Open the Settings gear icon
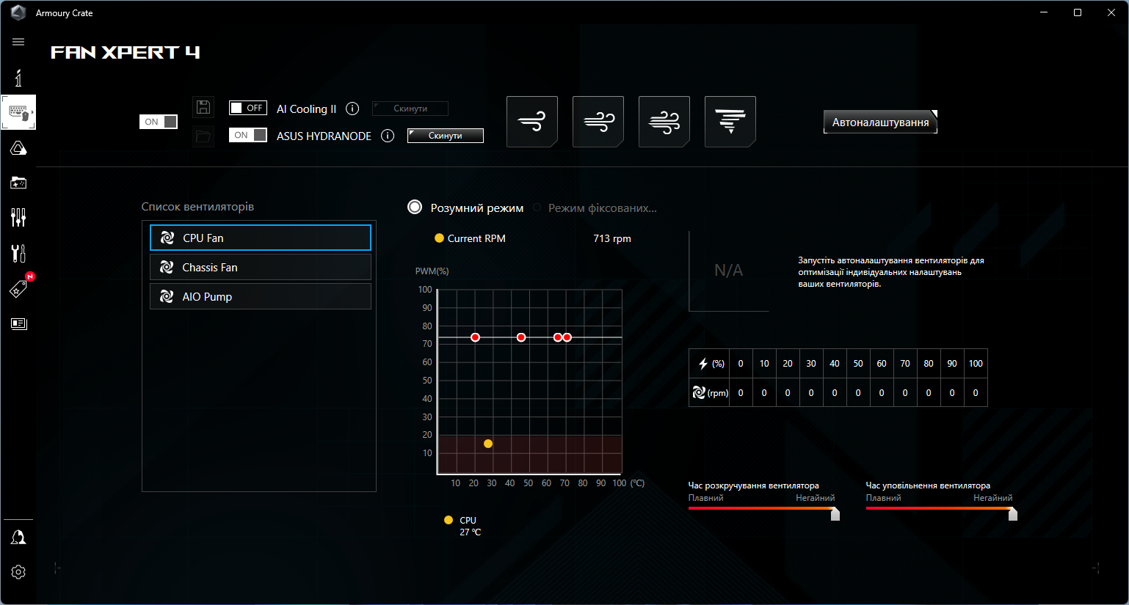 click(x=18, y=572)
